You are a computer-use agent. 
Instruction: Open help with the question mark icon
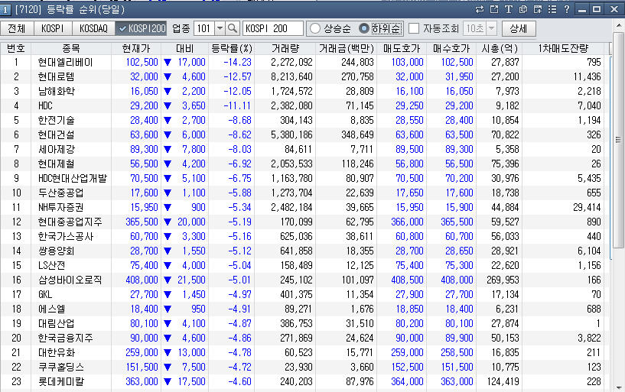[x=566, y=9]
